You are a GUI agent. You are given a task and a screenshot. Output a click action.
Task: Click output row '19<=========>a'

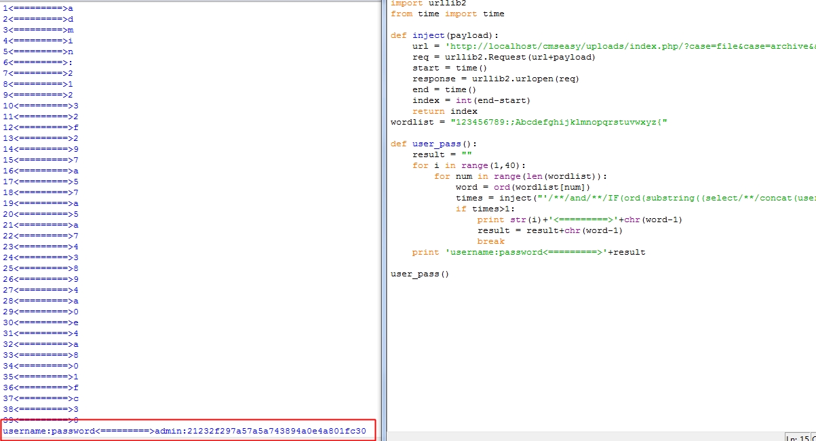(x=41, y=203)
